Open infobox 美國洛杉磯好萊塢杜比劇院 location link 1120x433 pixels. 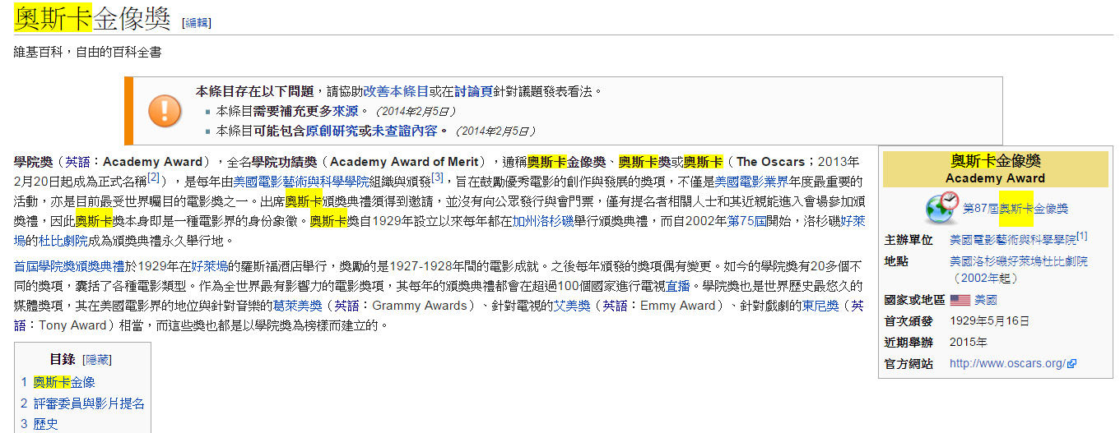point(1019,261)
